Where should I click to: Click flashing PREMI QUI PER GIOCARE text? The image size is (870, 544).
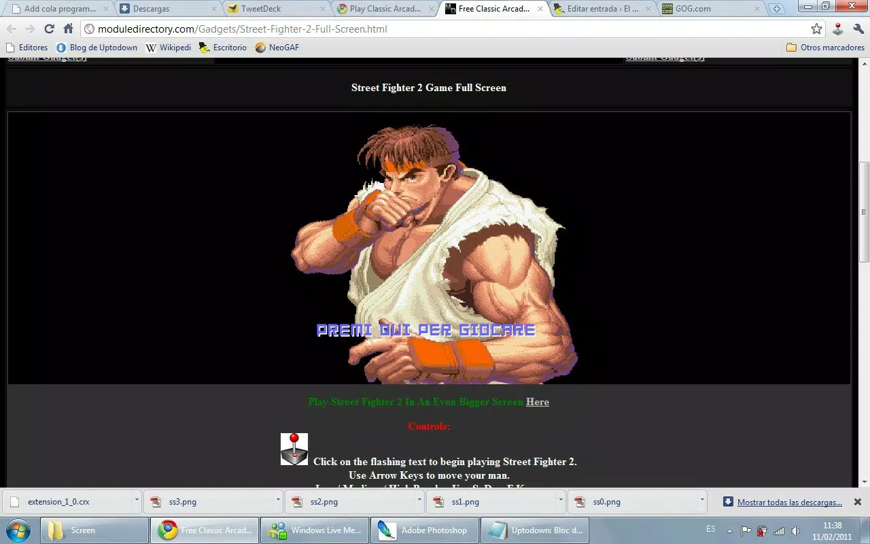pyautogui.click(x=426, y=330)
